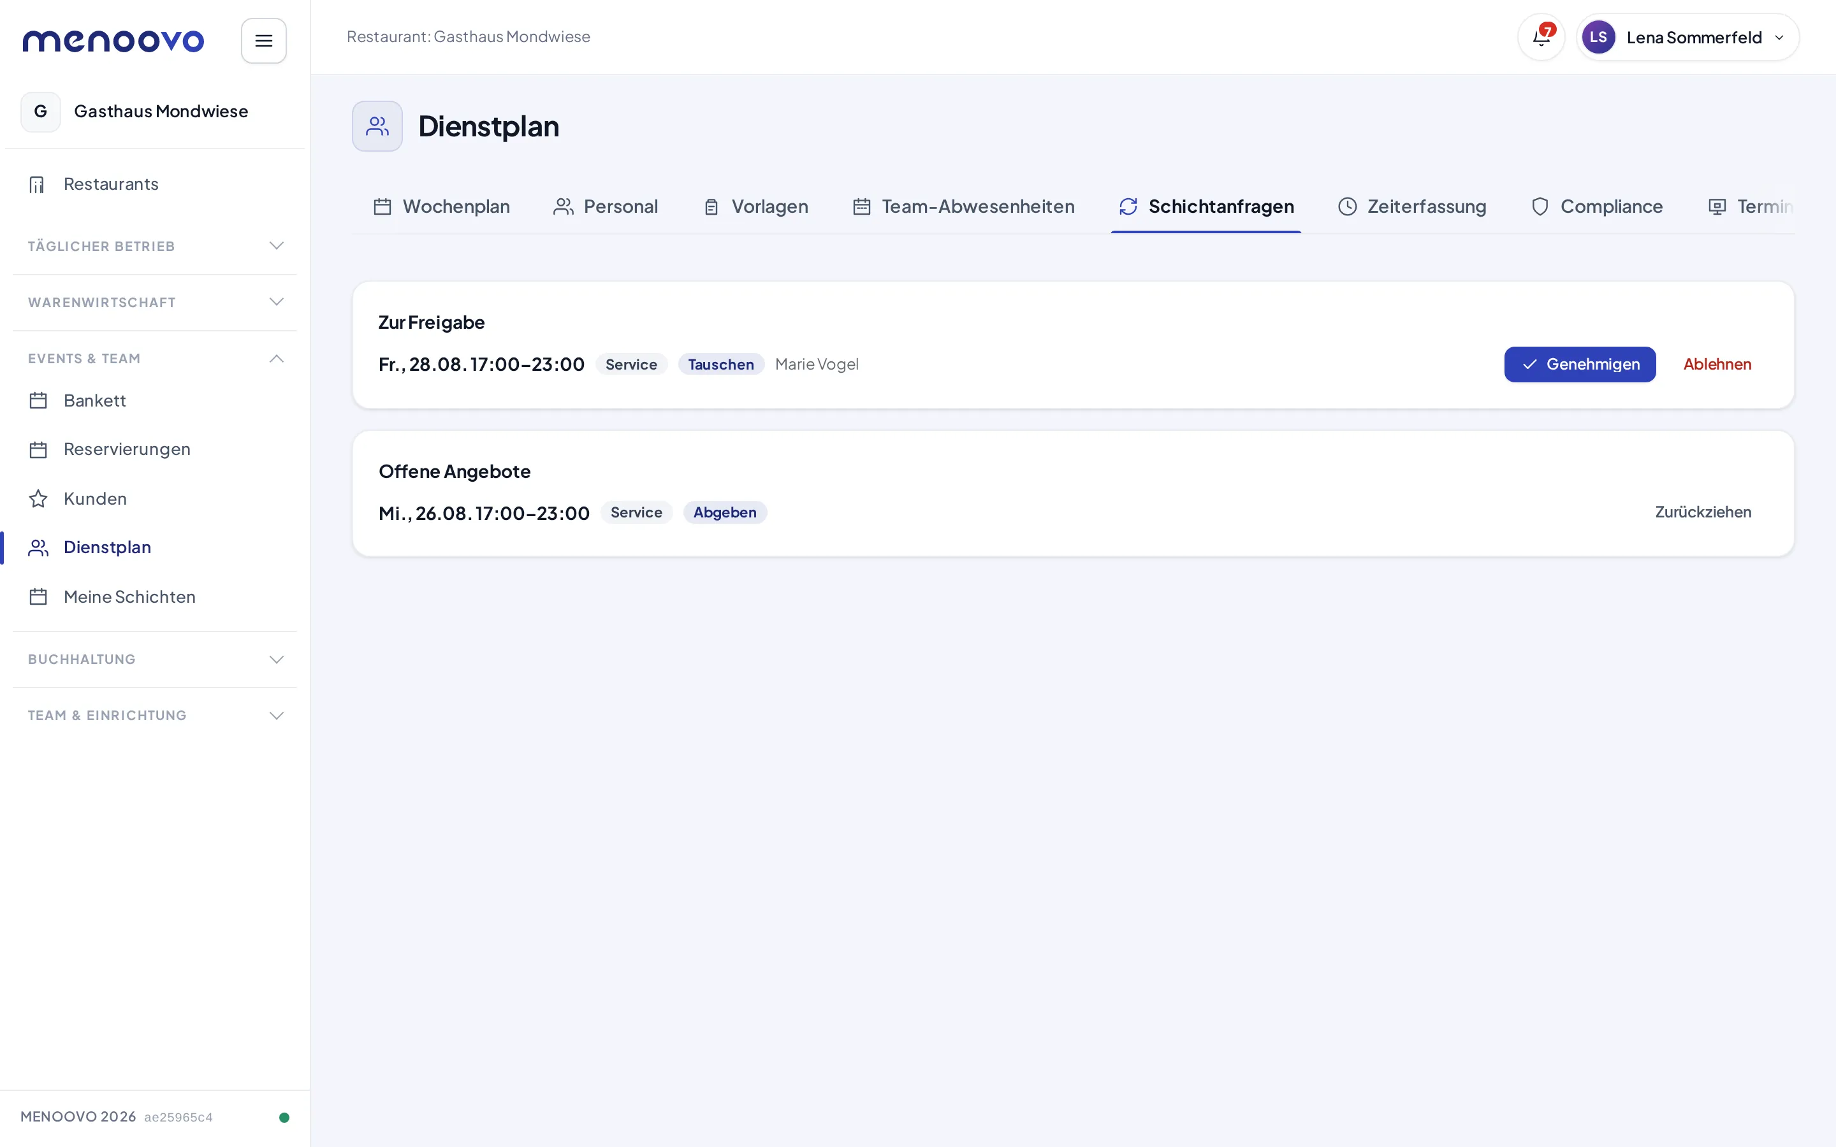This screenshot has width=1836, height=1147.
Task: Click the menoovo logo
Action: click(x=113, y=40)
